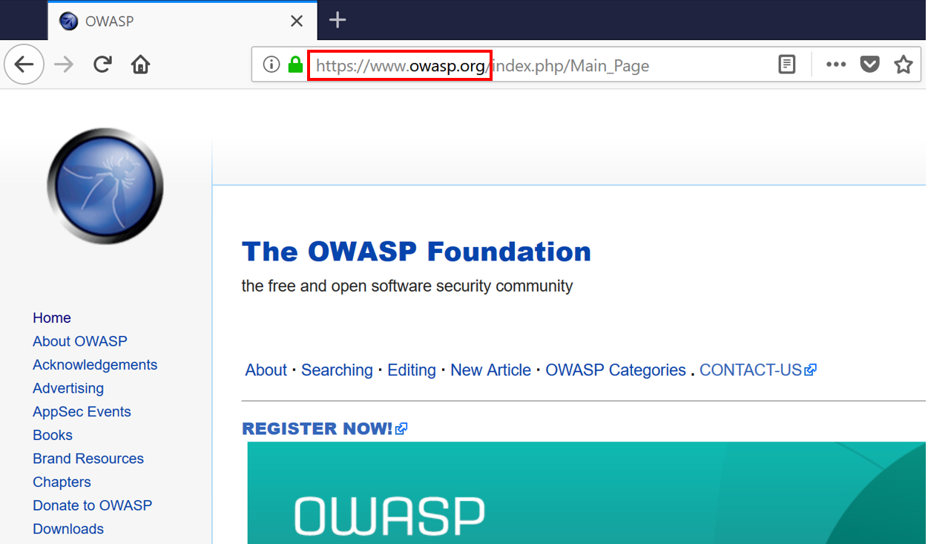Open the Books sidebar link
Image resolution: width=928 pixels, height=544 pixels.
coord(53,435)
